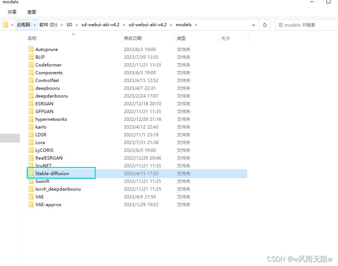
Task: Click the GFPGAN folder icon
Action: point(31,112)
